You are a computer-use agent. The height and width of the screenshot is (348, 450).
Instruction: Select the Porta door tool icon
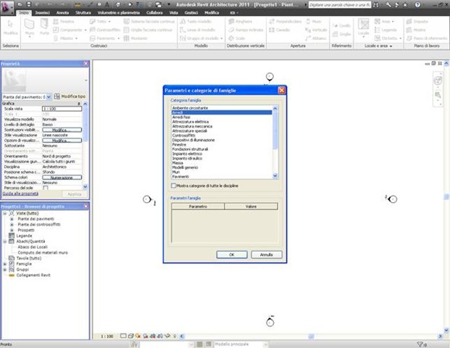[44, 24]
